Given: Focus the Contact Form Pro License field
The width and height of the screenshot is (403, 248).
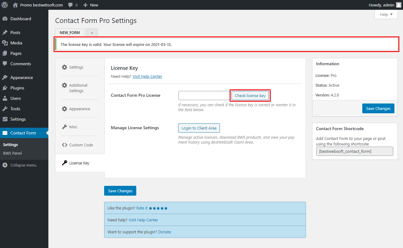Looking at the screenshot, I should pyautogui.click(x=204, y=96).
